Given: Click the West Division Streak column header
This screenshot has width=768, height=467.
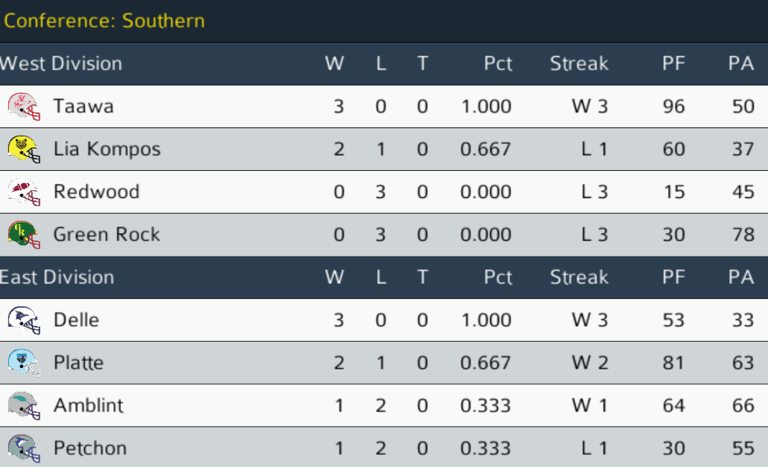Looking at the screenshot, I should [x=579, y=64].
